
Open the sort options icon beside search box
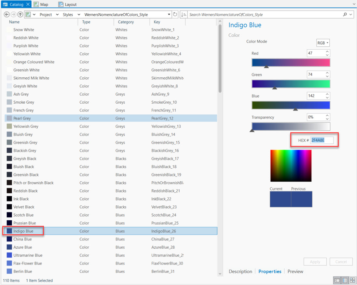tap(184, 14)
